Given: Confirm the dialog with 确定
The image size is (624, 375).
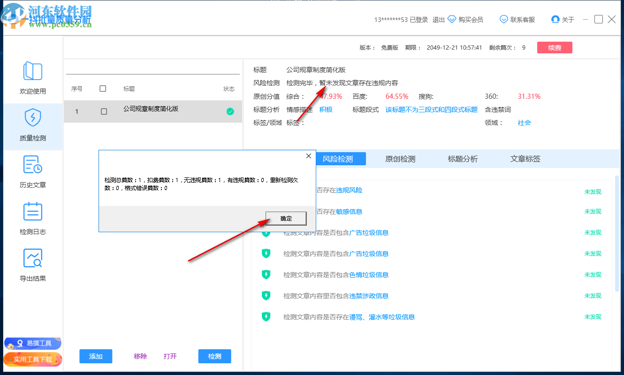Looking at the screenshot, I should (x=286, y=218).
